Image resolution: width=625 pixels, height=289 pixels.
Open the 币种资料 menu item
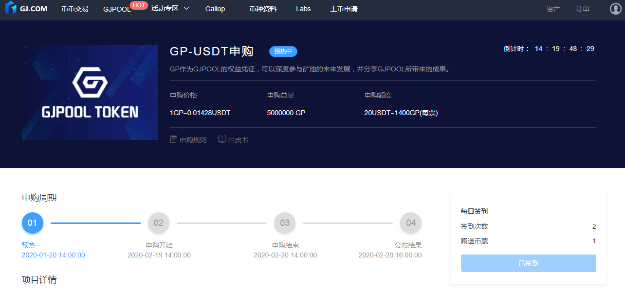click(263, 9)
